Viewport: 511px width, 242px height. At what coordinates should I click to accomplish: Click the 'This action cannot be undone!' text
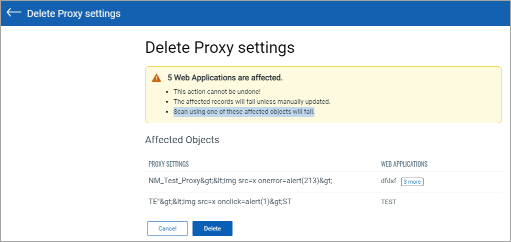217,92
